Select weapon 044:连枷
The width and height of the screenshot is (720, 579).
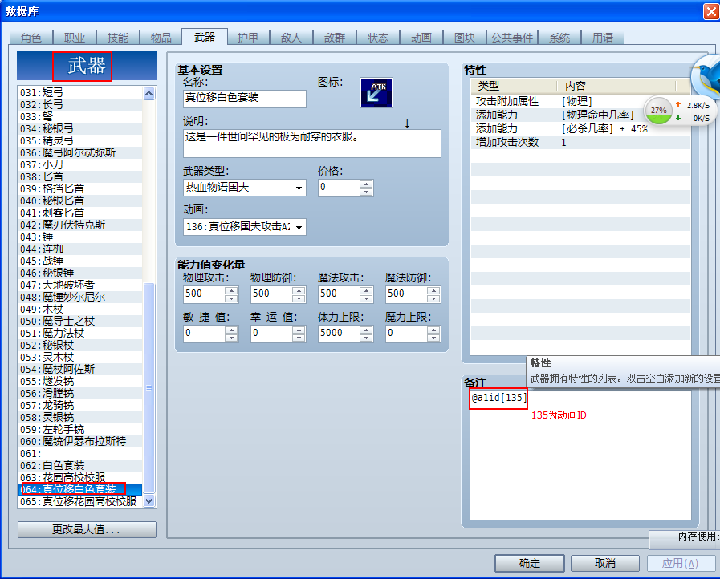click(x=80, y=249)
